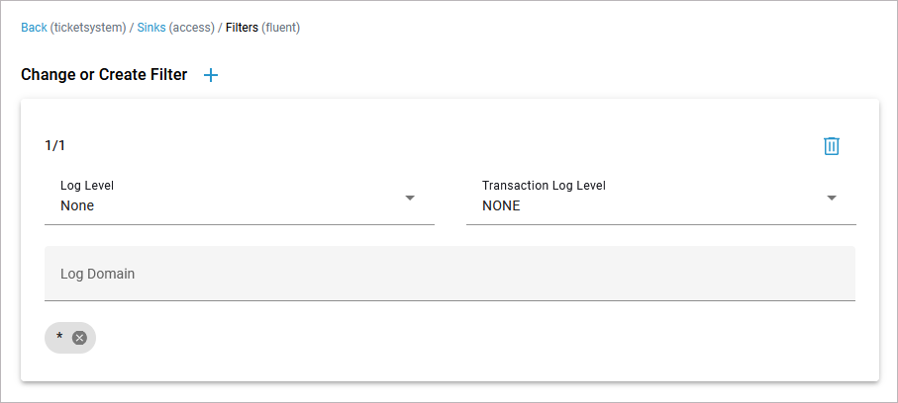This screenshot has width=898, height=403.
Task: Remove the asterisk chip via its X icon
Action: point(79,338)
